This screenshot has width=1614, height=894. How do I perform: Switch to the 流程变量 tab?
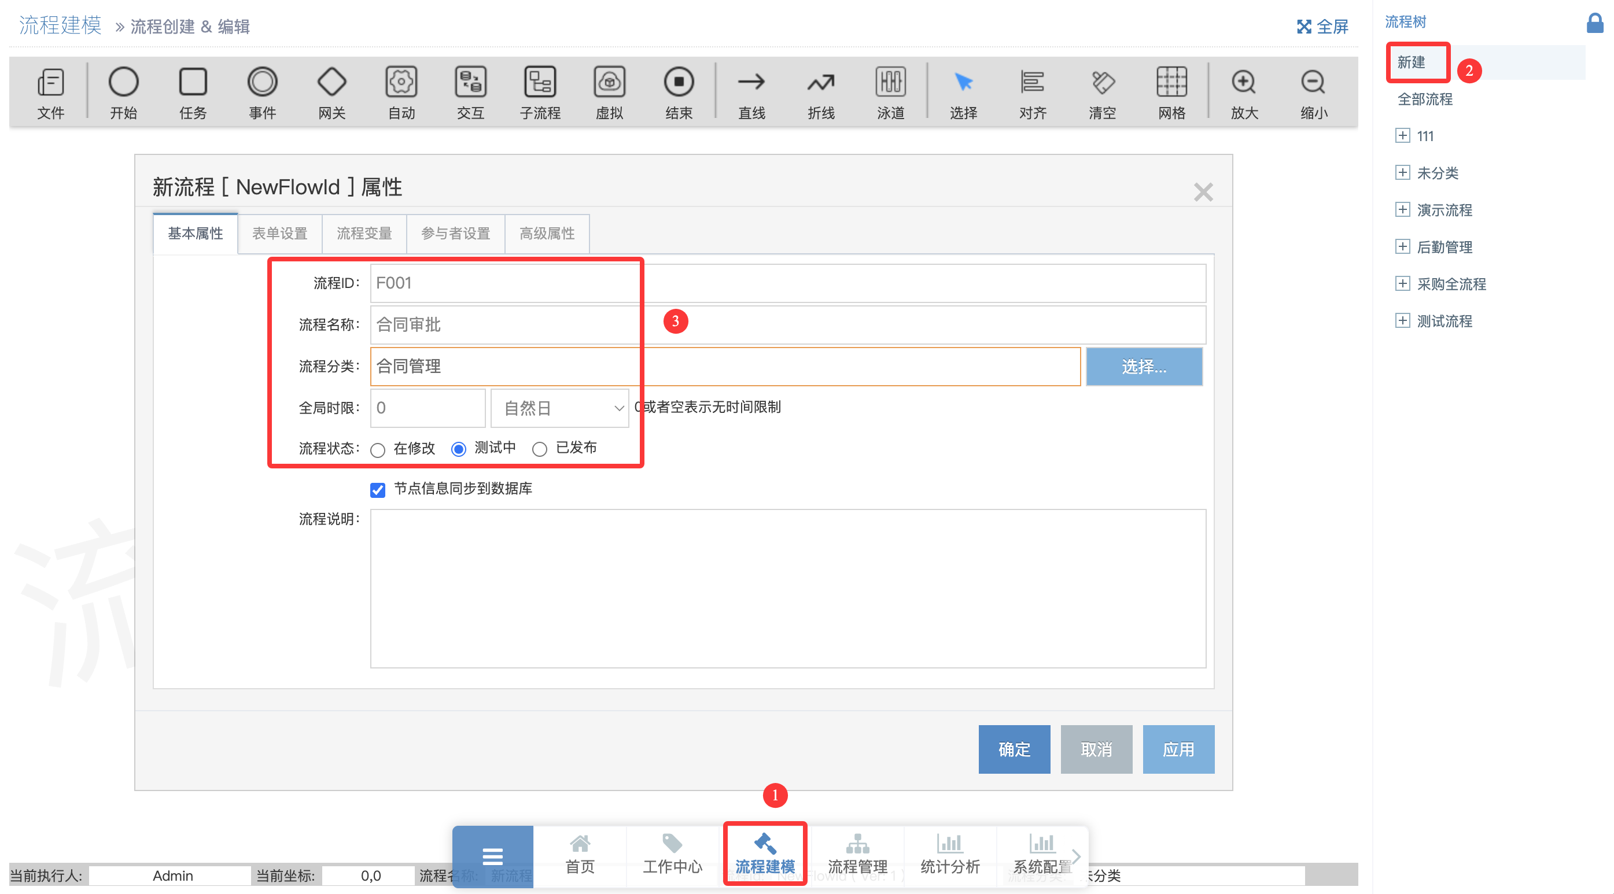[x=364, y=233]
